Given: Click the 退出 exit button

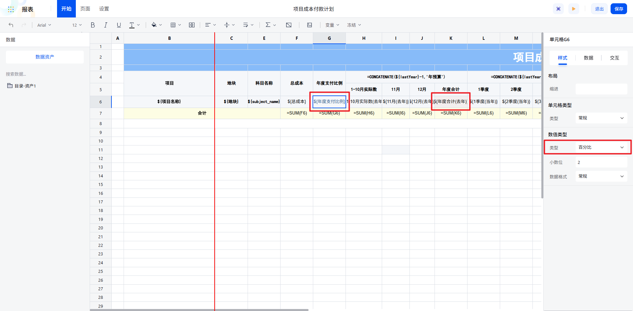Looking at the screenshot, I should [x=599, y=9].
